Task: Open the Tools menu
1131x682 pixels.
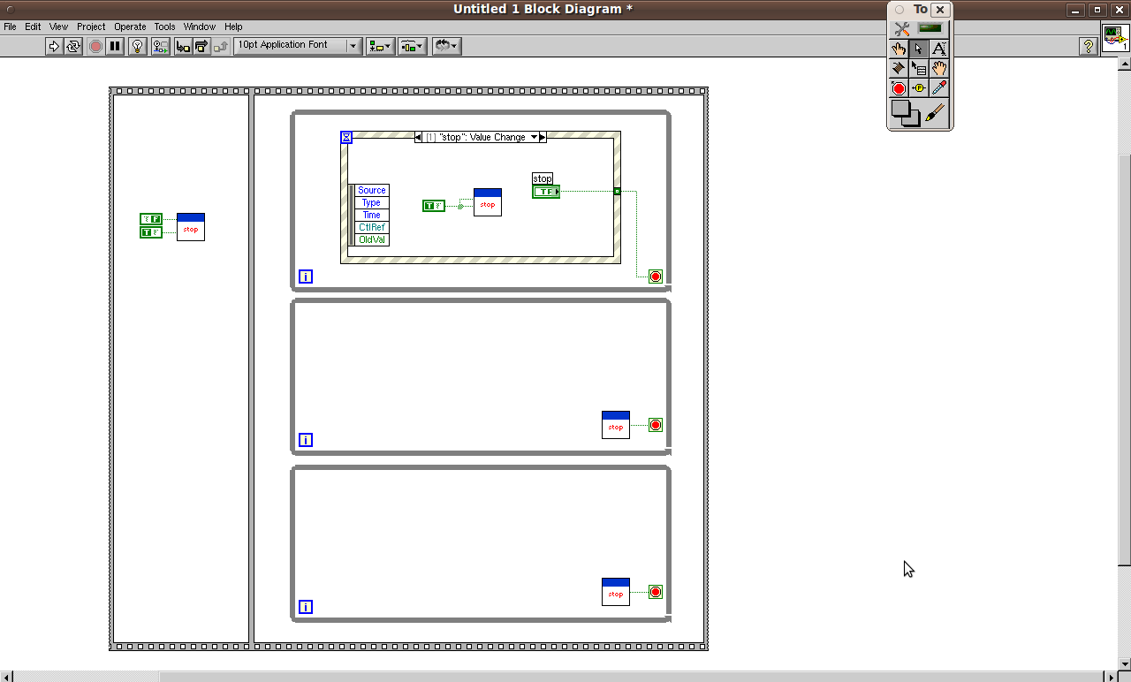Action: (x=164, y=27)
